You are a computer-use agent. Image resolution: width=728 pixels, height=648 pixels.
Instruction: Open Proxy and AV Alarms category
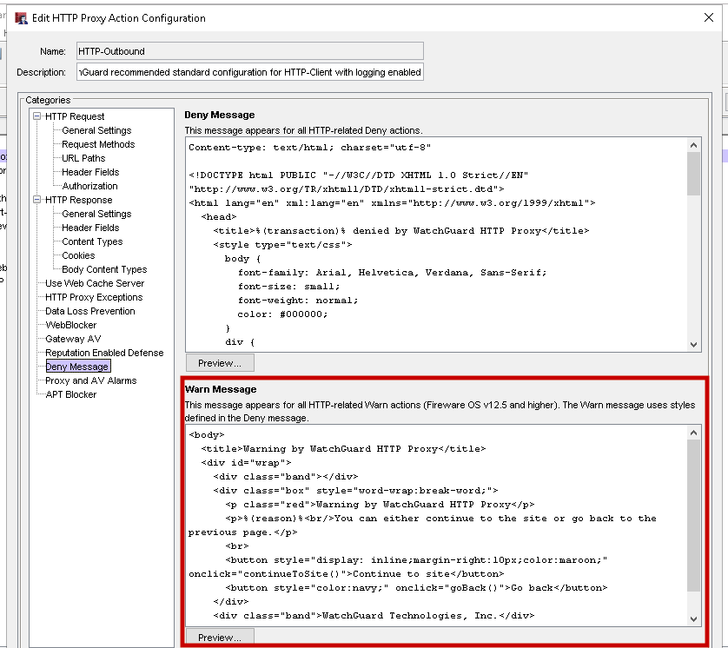(91, 380)
